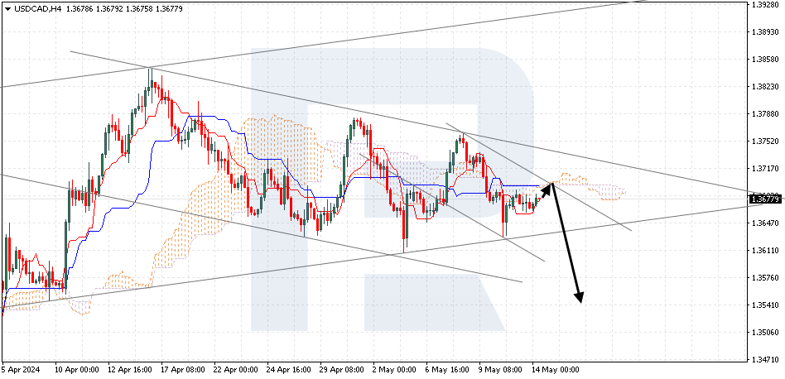Viewport: 785px width, 379px height.
Task: Click the 22 Apr 00:00 time label
Action: pos(236,371)
